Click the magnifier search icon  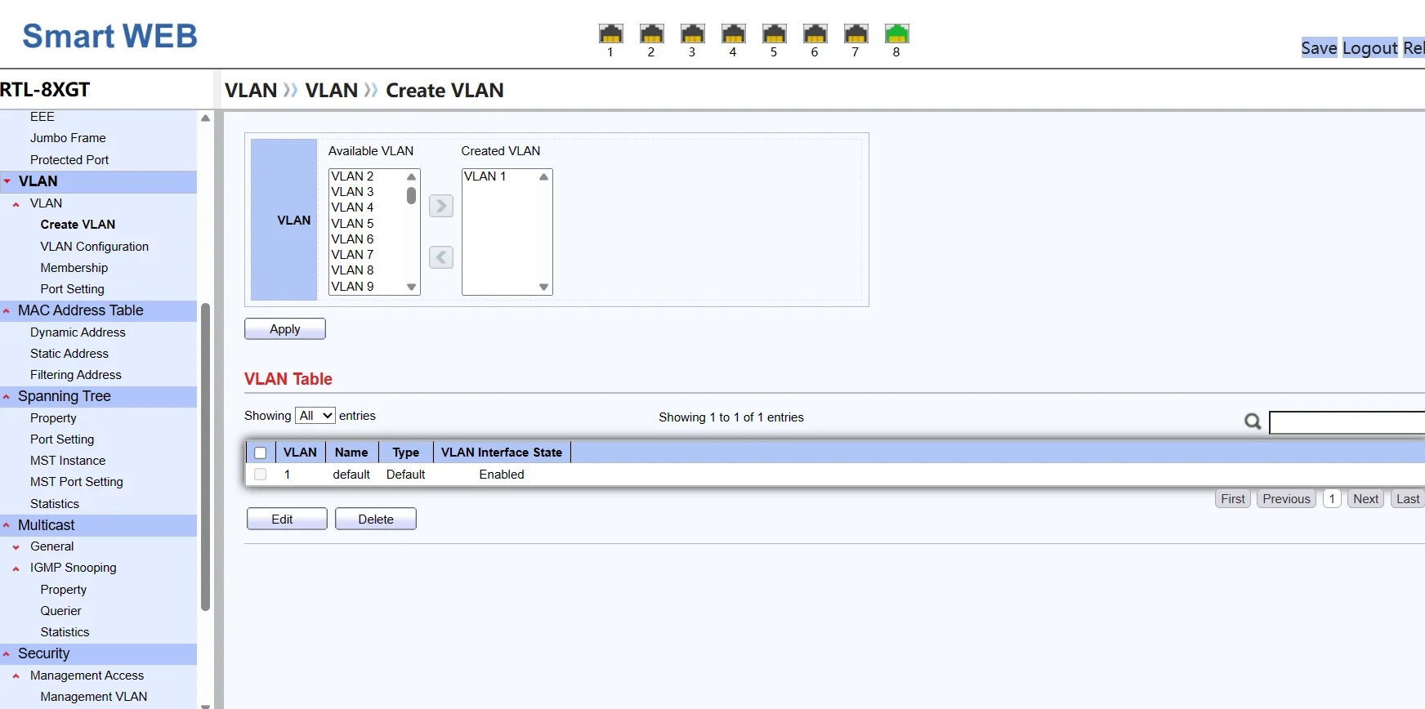[1252, 421]
